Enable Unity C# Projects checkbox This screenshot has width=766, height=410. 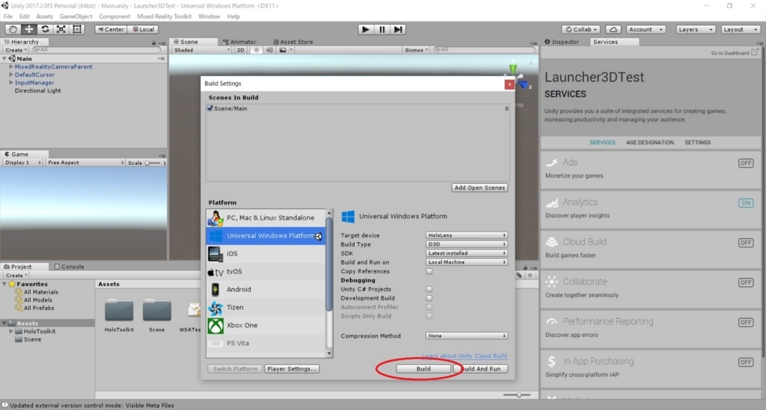tap(429, 289)
